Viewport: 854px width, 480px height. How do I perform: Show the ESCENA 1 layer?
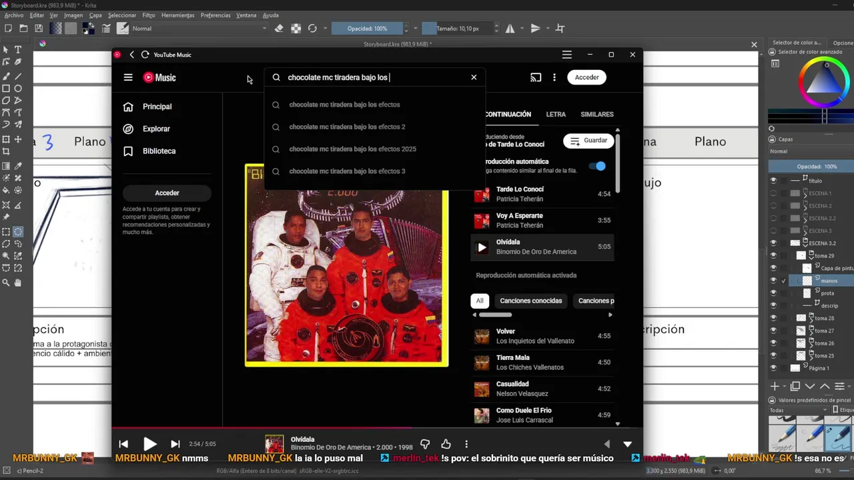(773, 193)
